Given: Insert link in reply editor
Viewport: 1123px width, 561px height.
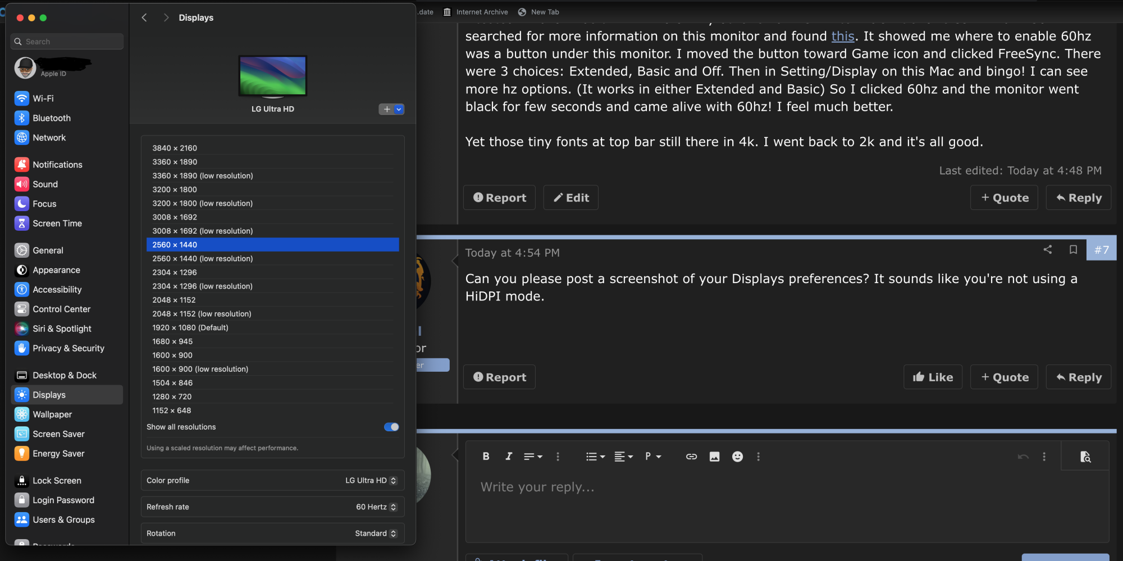Looking at the screenshot, I should pyautogui.click(x=691, y=457).
